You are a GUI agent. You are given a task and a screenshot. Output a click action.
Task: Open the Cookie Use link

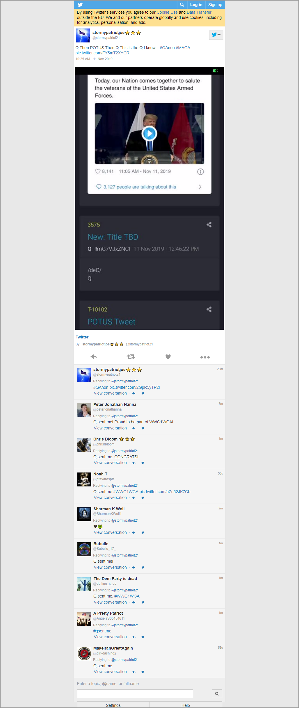[x=167, y=12]
